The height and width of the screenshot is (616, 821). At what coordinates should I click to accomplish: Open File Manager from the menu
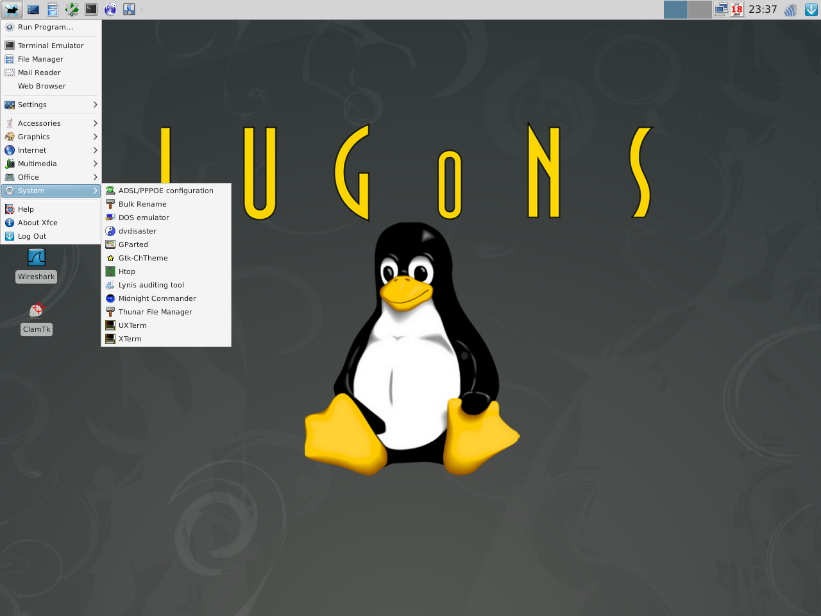pos(51,59)
